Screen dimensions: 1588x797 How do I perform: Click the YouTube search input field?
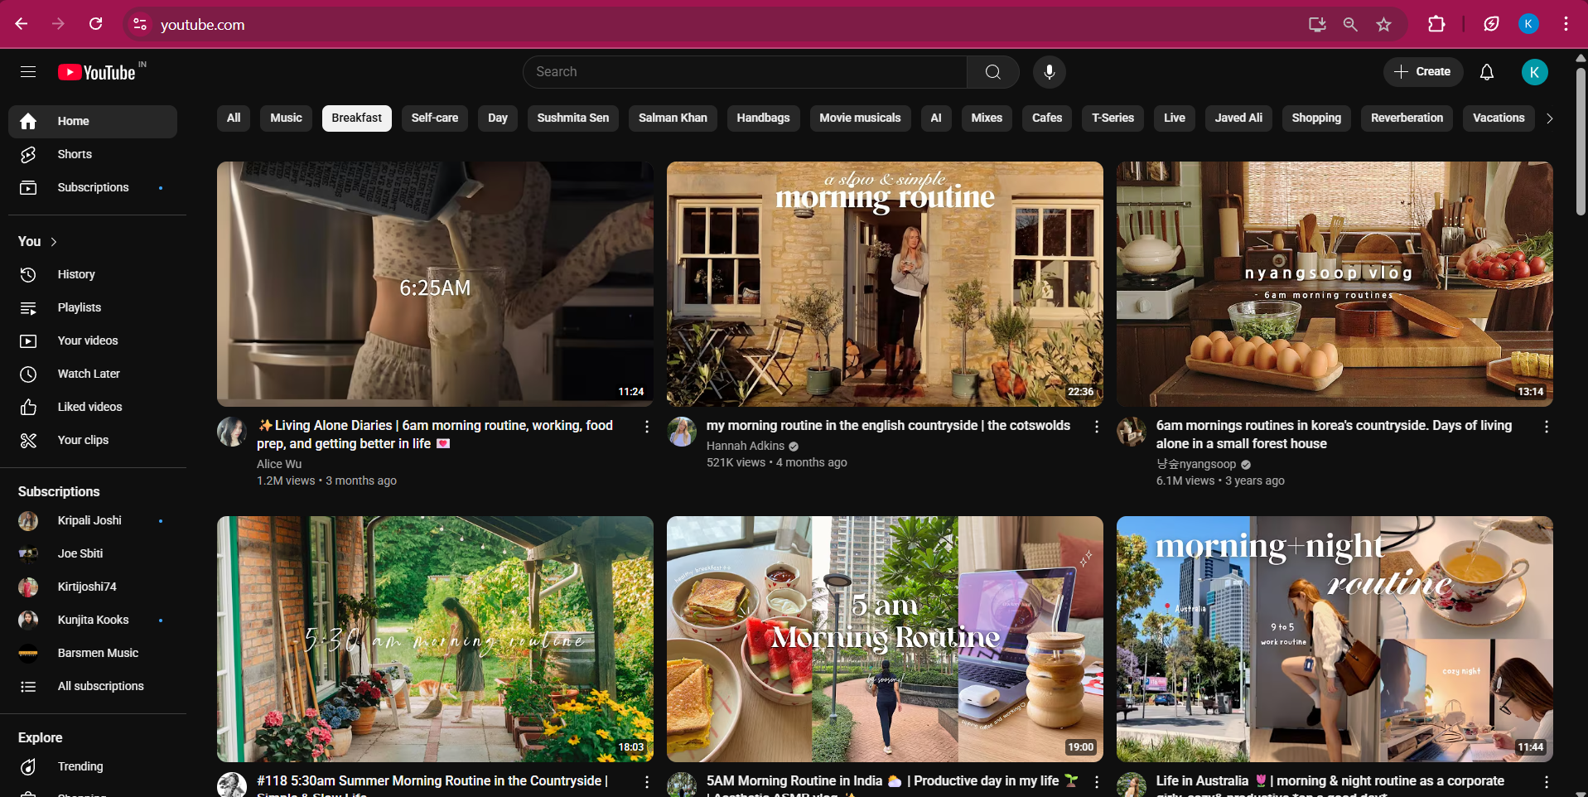tap(745, 72)
